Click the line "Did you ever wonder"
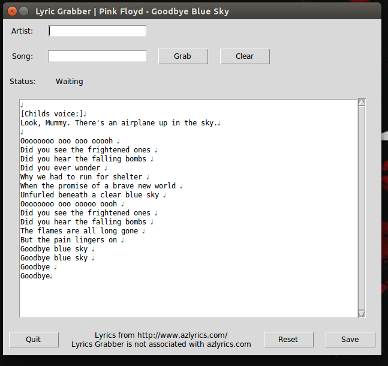The image size is (388, 366). click(61, 168)
